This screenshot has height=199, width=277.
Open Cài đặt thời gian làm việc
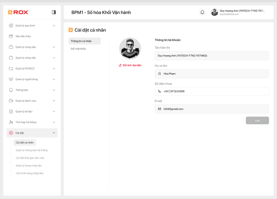point(30,158)
